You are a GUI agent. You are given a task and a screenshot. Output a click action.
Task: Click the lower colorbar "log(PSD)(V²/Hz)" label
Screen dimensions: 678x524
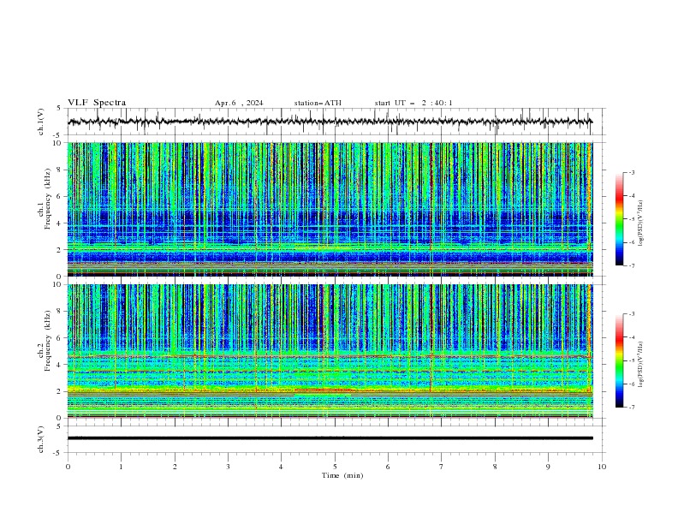click(x=641, y=364)
